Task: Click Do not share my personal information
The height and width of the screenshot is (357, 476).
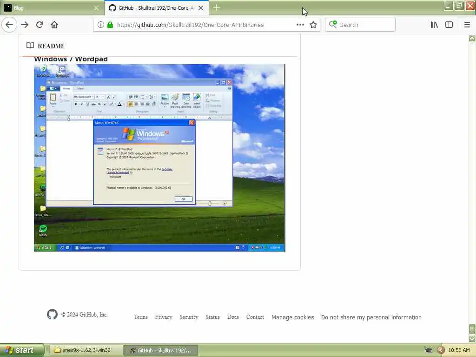Action: 371,317
